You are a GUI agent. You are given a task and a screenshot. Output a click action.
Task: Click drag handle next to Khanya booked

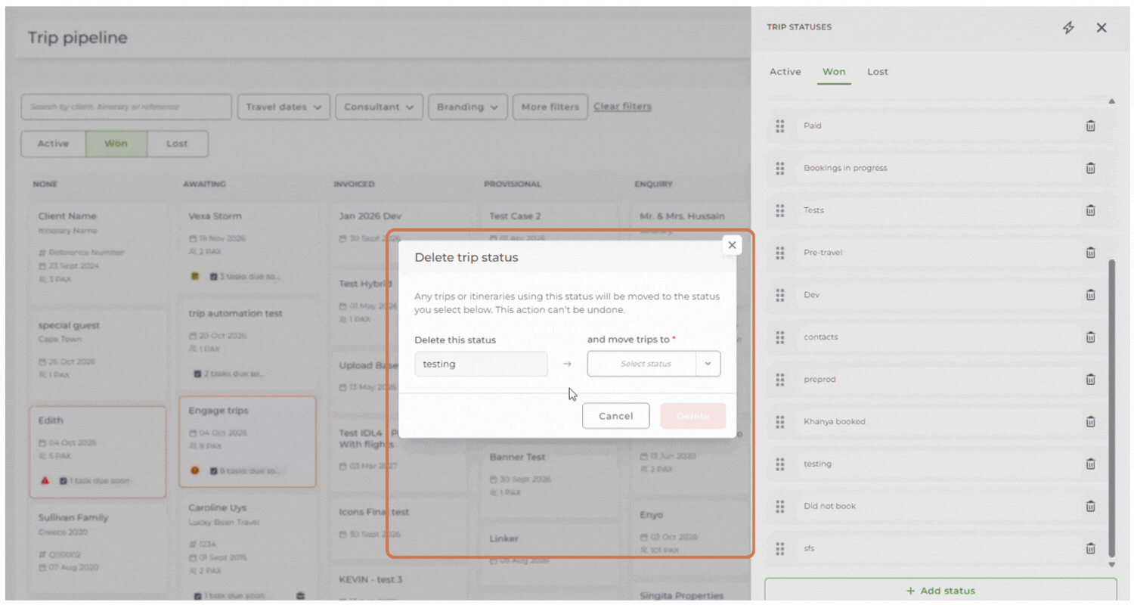click(x=780, y=422)
